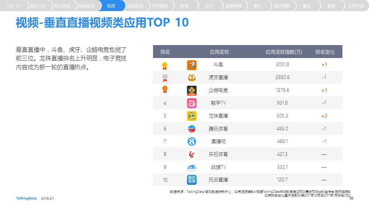
Task: Click the descriptive paragraph about 垂直直播
Action: pyautogui.click(x=71, y=58)
